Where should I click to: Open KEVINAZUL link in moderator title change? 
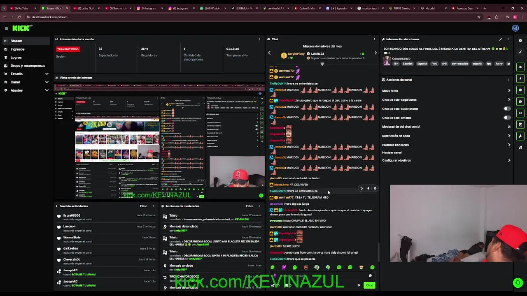point(242,220)
